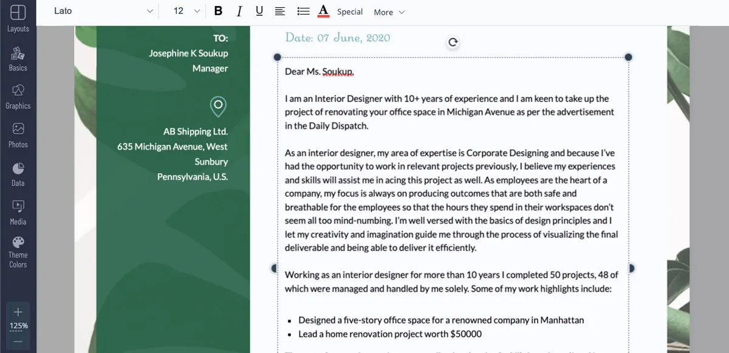Screen dimensions: 729x353
Task: Click the rotate handle above text box
Action: point(453,42)
